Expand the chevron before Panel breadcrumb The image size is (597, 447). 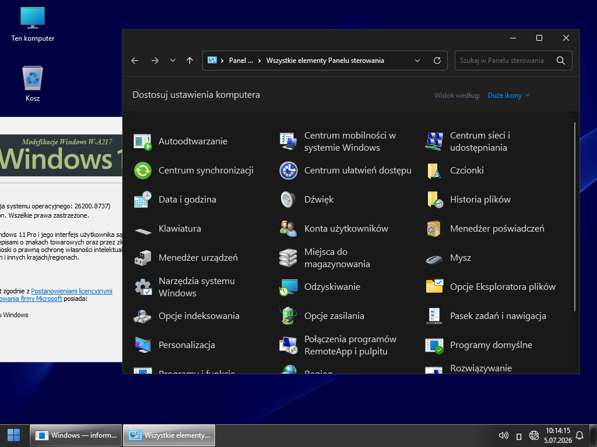pyautogui.click(x=222, y=61)
